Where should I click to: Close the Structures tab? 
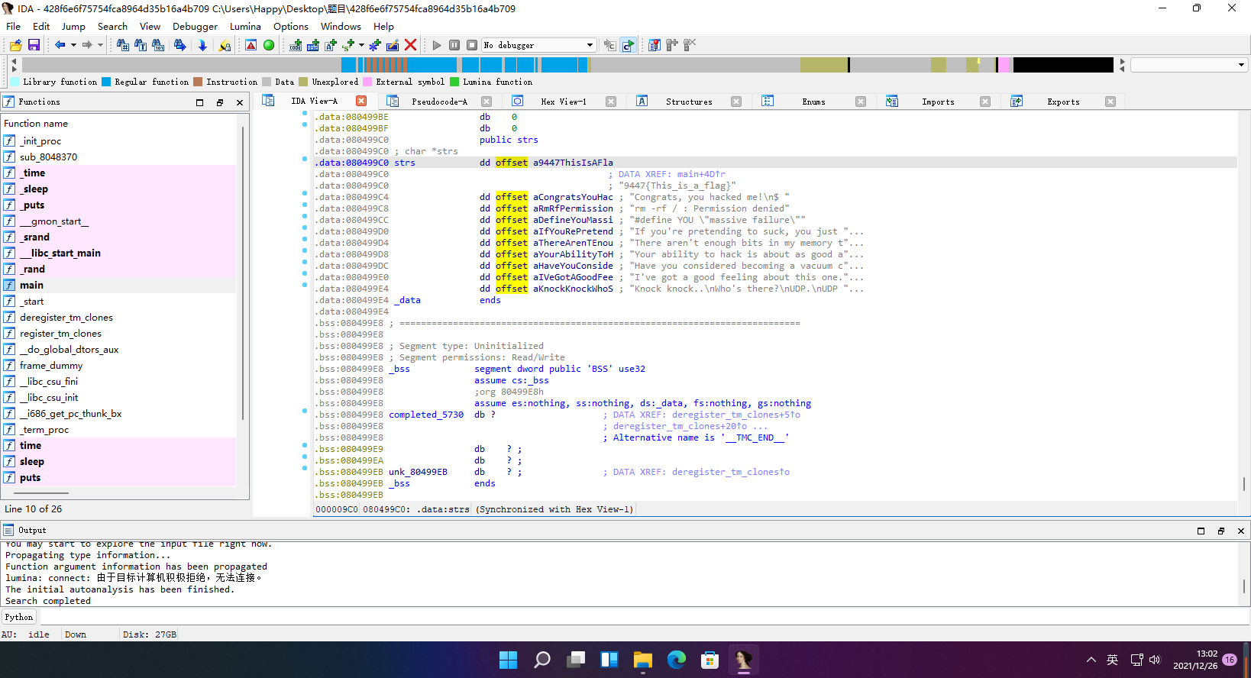click(736, 102)
